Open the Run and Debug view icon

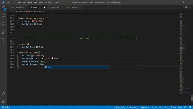pyautogui.click(x=4, y=32)
